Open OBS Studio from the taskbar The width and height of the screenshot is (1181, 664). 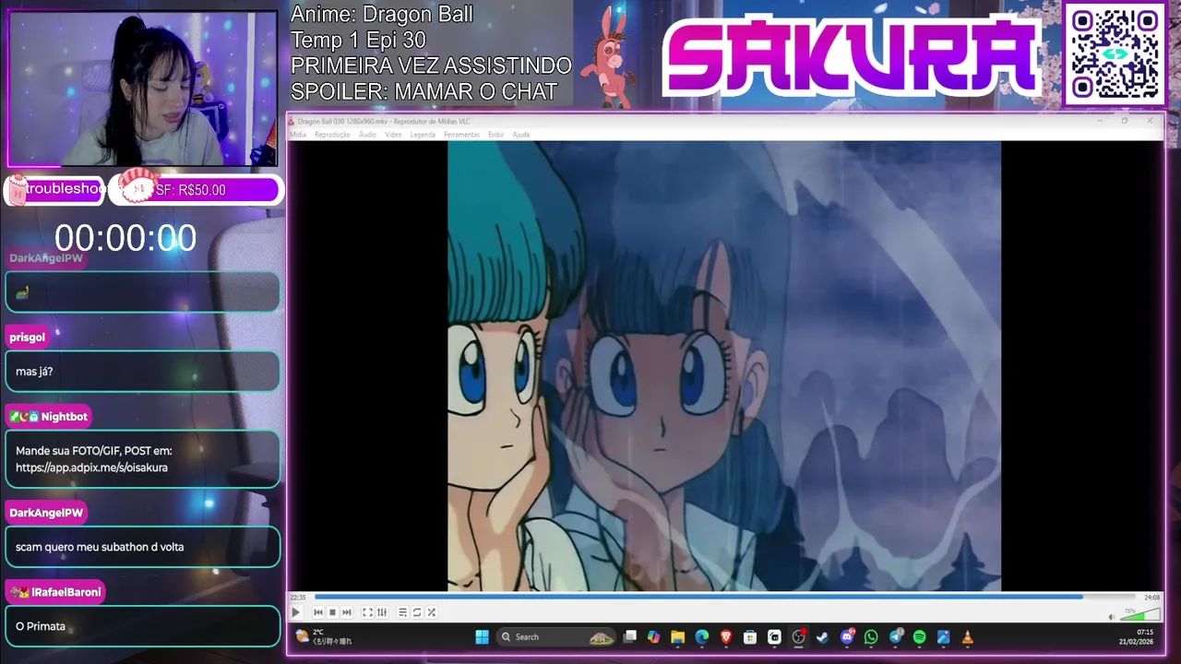(799, 637)
